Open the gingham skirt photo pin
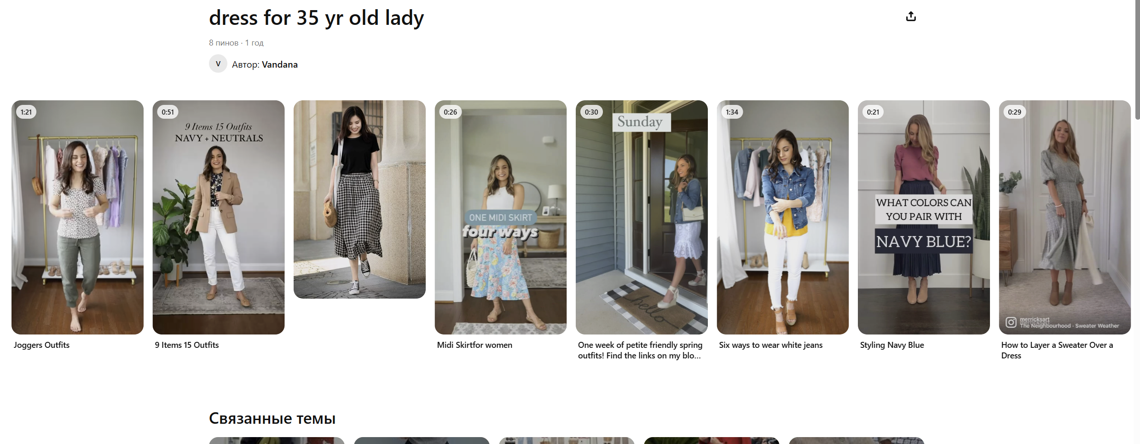Screen dimensions: 1140x444 tap(359, 199)
